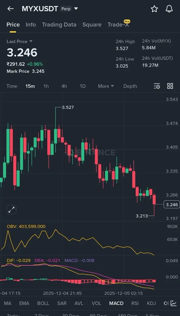The height and width of the screenshot is (316, 180).
Task: Click the OBV: 403,599.000 readout
Action: [26, 226]
